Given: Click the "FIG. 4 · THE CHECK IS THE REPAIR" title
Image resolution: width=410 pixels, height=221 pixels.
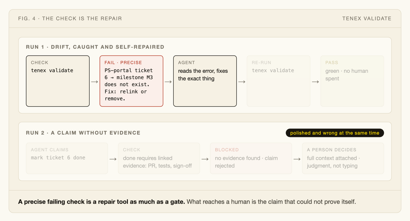Looking at the screenshot, I should pyautogui.click(x=70, y=19).
